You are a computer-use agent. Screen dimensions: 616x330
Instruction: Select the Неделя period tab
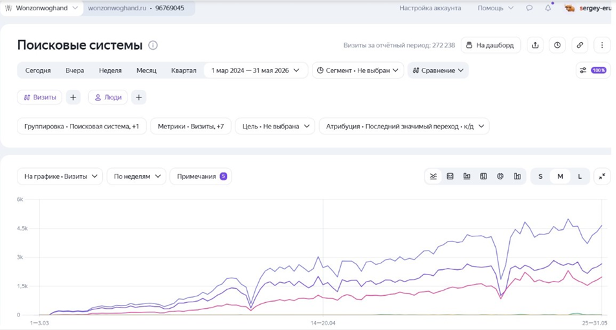pos(110,70)
